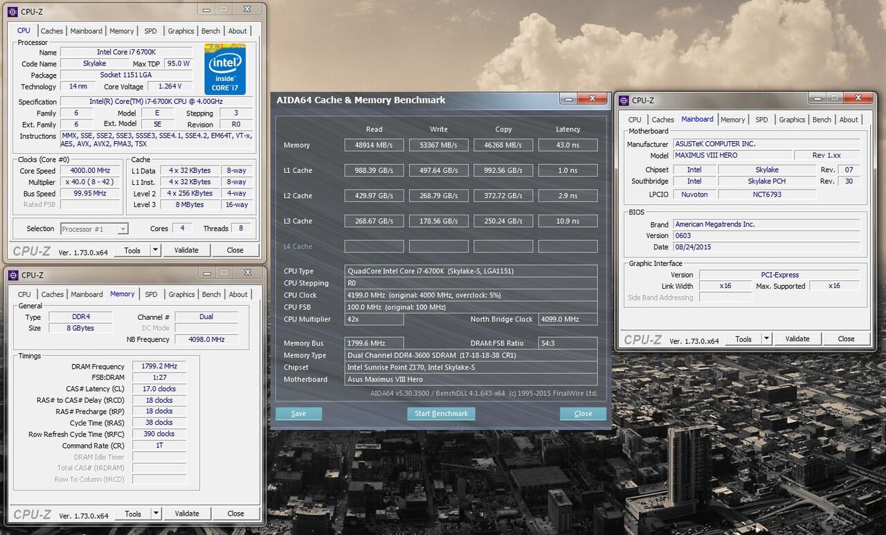Click the Close button in the AIDA64 benchmark window
886x535 pixels.
(x=583, y=413)
